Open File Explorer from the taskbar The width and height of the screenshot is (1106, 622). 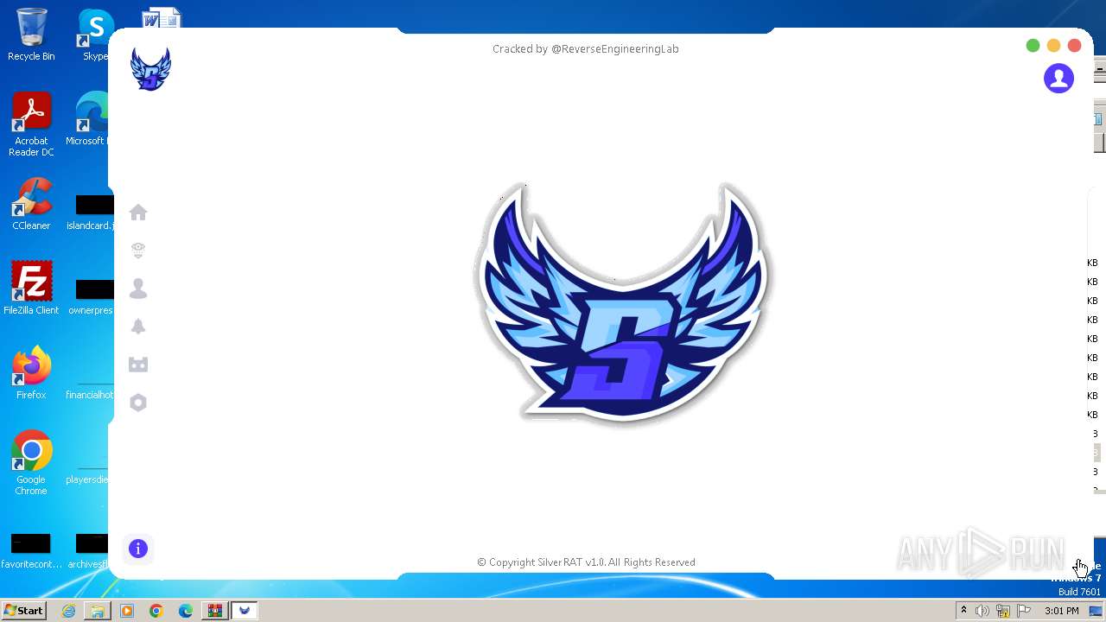coord(98,611)
